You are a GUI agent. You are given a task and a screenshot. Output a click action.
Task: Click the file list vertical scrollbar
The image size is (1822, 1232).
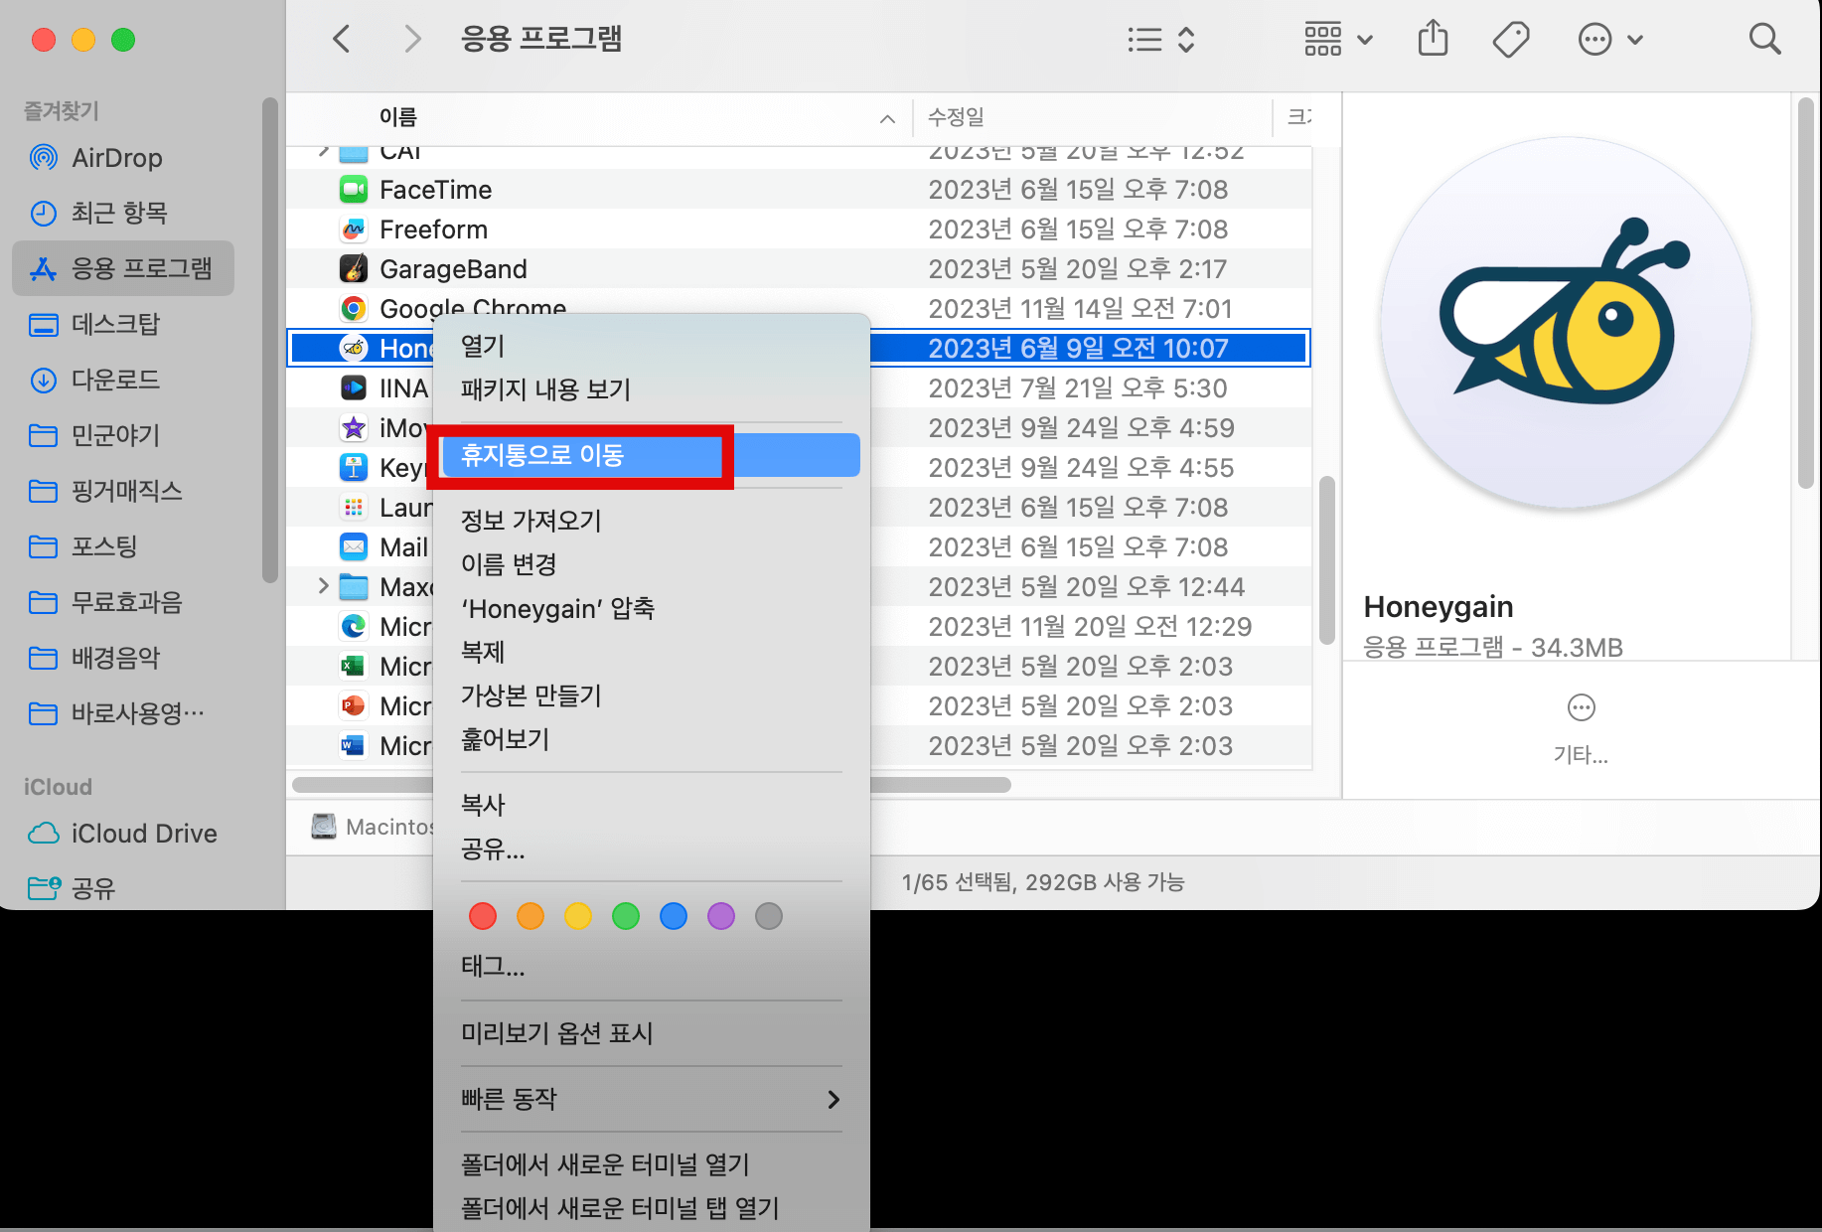1326,560
